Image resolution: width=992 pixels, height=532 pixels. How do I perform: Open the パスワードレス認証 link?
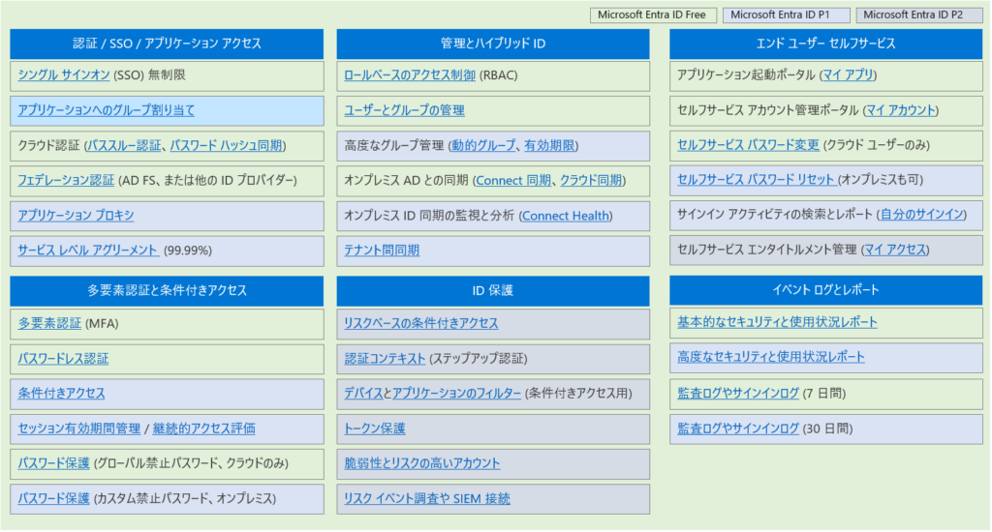click(x=63, y=359)
